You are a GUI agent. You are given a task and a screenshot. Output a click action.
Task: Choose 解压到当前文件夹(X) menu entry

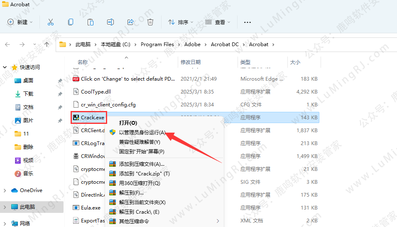(x=142, y=202)
